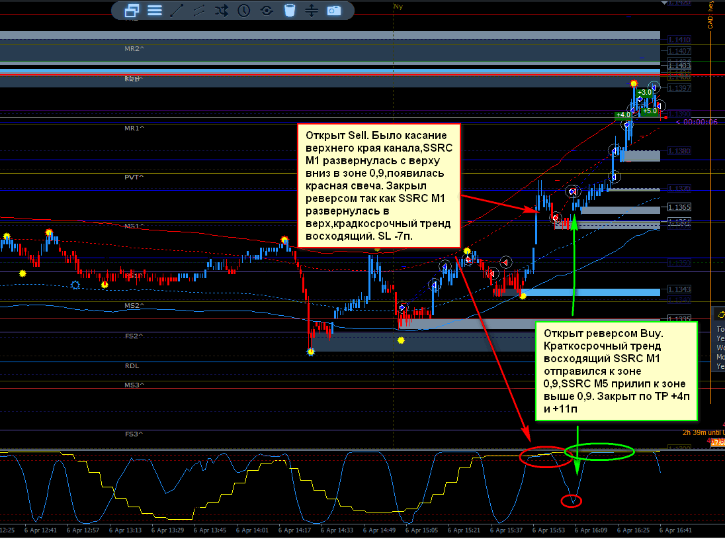Click the MS3^ pivot level label
Image resolution: width=725 pixels, height=539 pixels.
134,385
